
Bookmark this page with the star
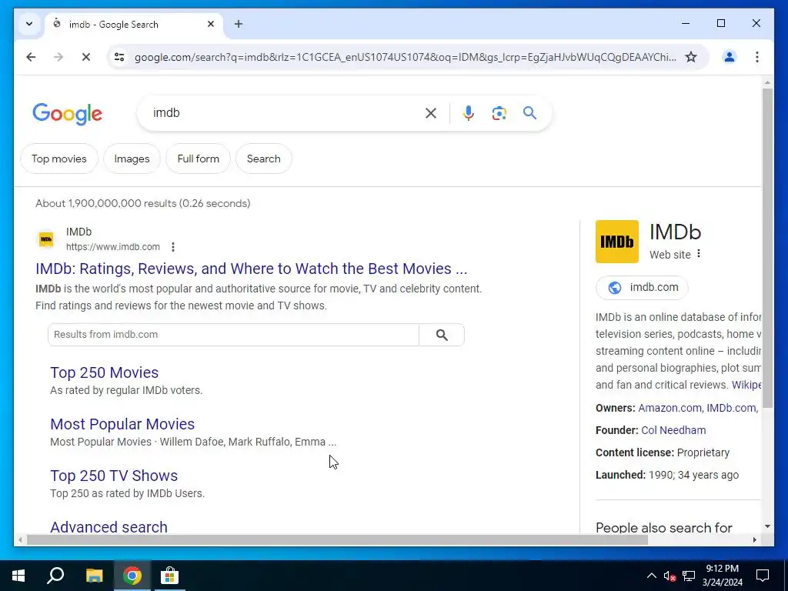pos(692,57)
